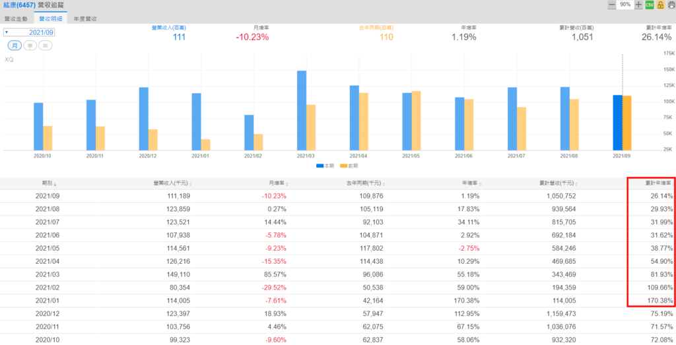This screenshot has height=345, width=676.
Task: Click the summary prior-year value 110
Action: tap(386, 37)
